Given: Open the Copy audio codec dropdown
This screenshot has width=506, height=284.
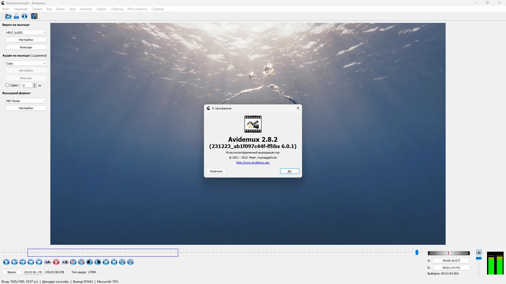Looking at the screenshot, I should [26, 63].
